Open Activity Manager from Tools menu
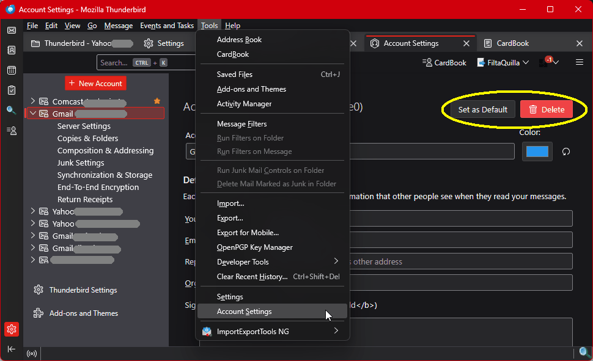 click(272, 104)
